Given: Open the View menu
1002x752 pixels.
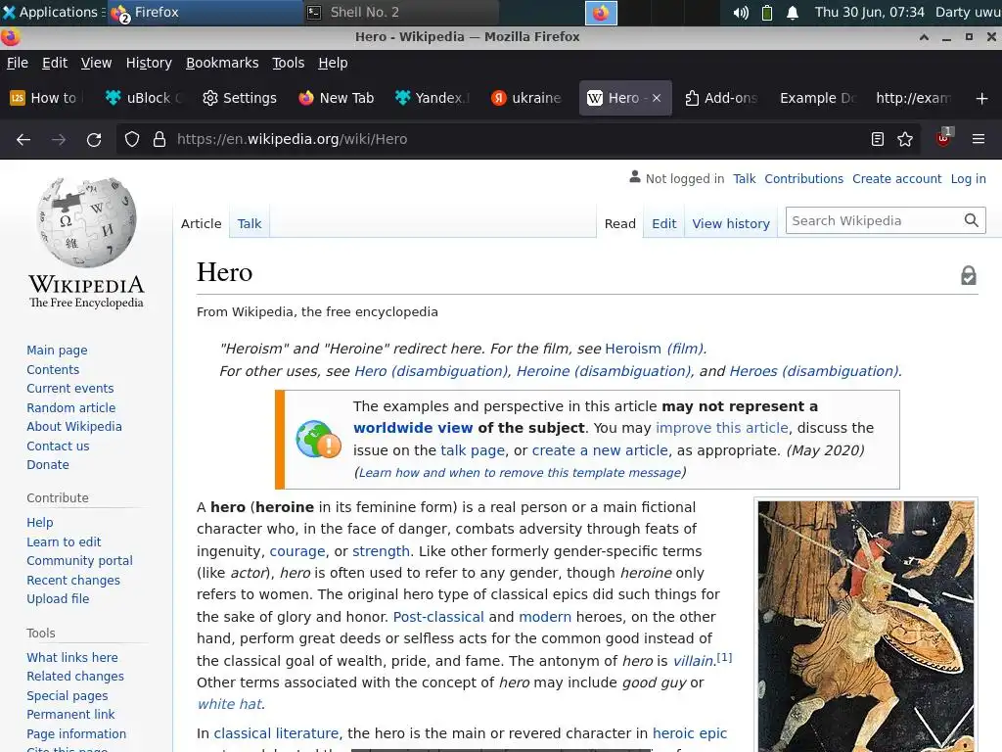Looking at the screenshot, I should 96,63.
